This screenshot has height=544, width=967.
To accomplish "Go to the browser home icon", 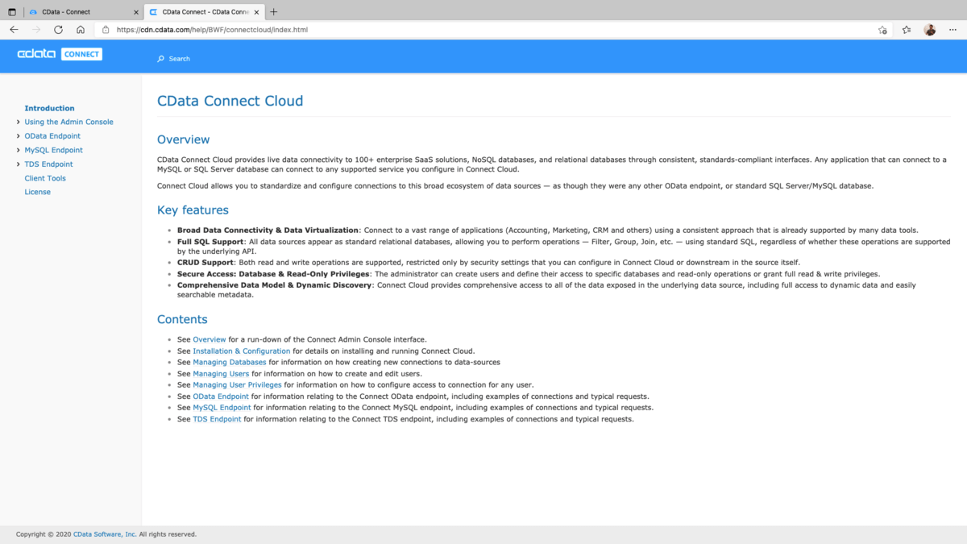I will pyautogui.click(x=81, y=30).
